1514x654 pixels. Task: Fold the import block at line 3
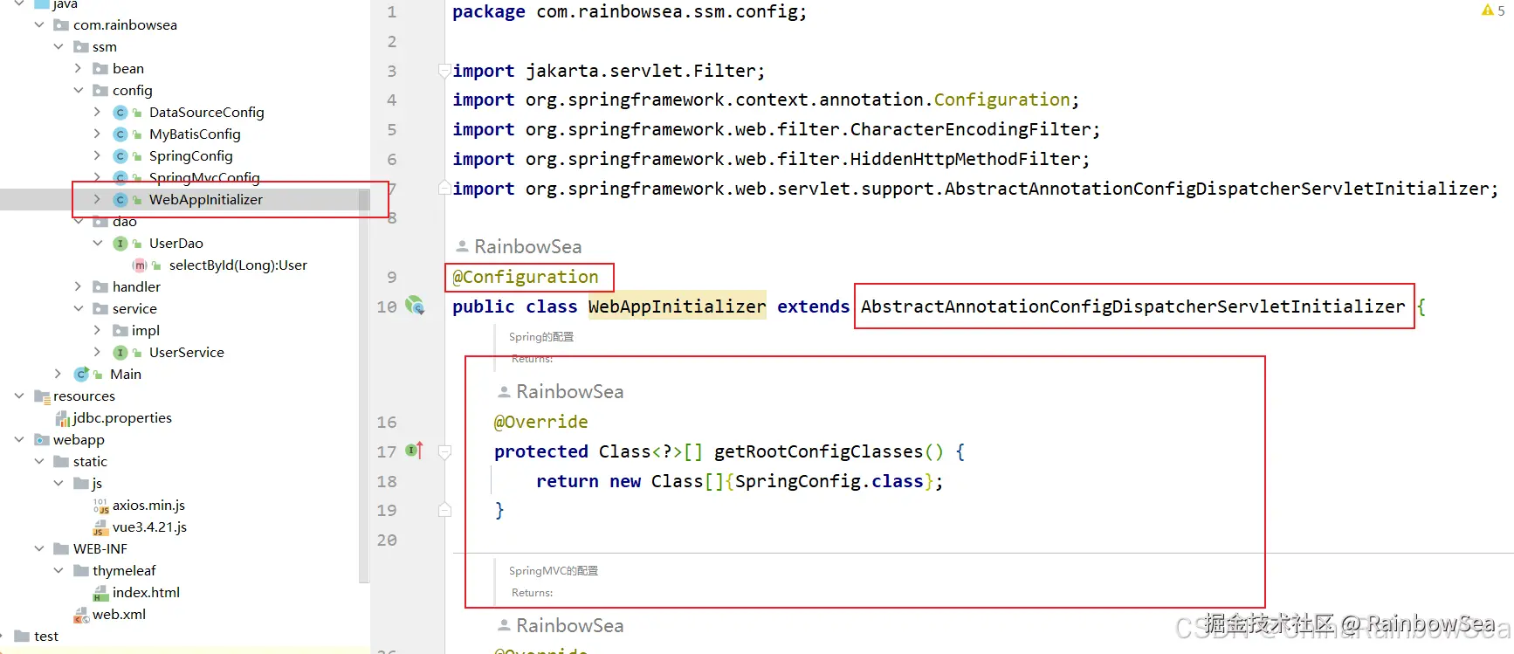pos(444,71)
